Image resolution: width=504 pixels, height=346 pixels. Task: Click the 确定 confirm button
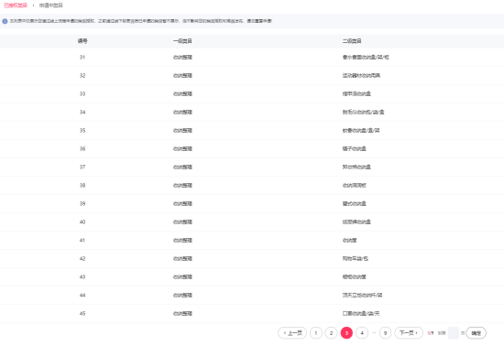click(476, 333)
